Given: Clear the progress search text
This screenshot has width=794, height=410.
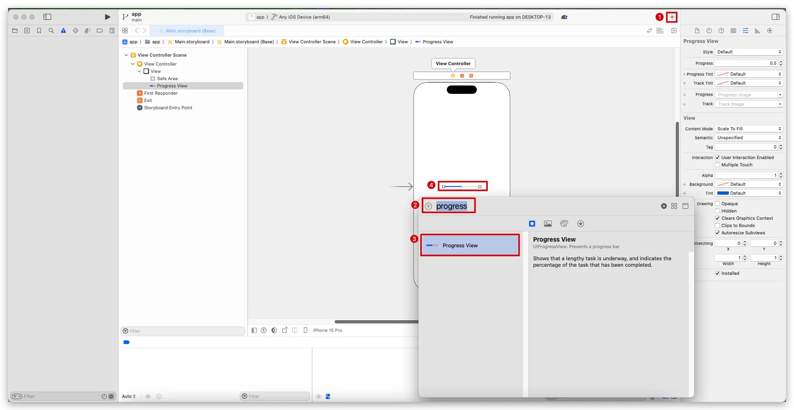Looking at the screenshot, I should coord(664,206).
